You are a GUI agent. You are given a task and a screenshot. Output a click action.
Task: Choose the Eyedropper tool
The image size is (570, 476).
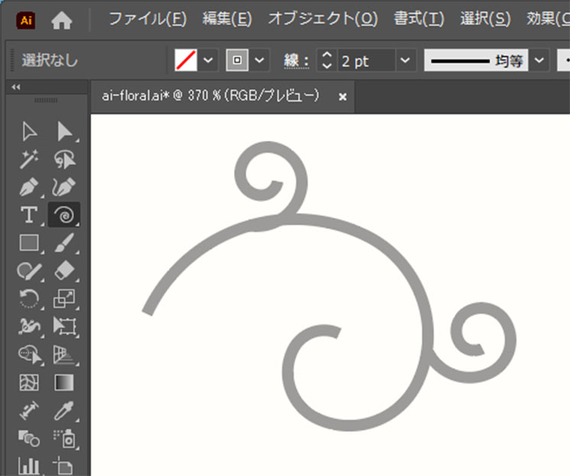64,410
